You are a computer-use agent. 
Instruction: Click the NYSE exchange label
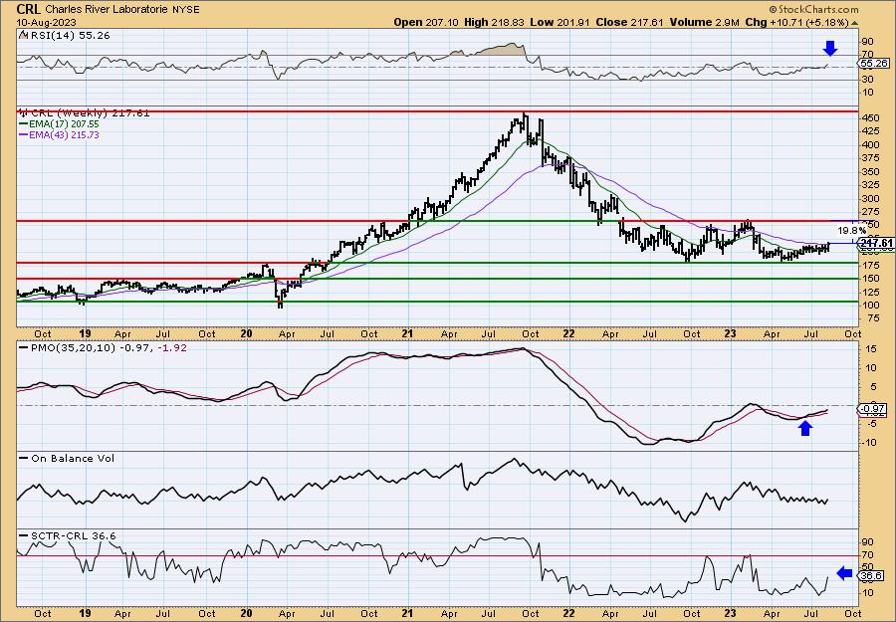pos(186,10)
